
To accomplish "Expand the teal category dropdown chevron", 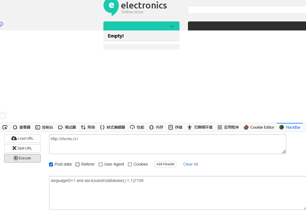I will (x=172, y=27).
